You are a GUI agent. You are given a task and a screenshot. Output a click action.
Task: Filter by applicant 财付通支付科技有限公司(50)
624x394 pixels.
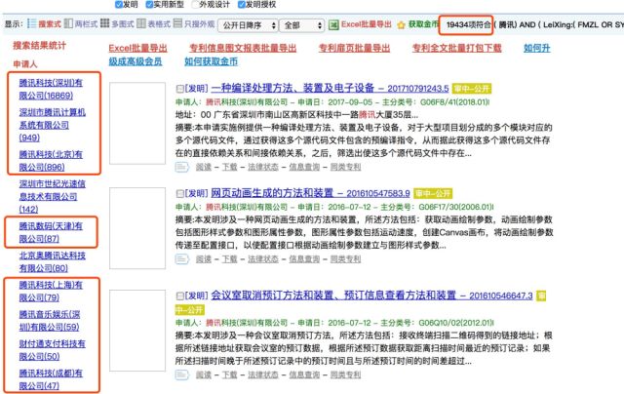(52, 350)
